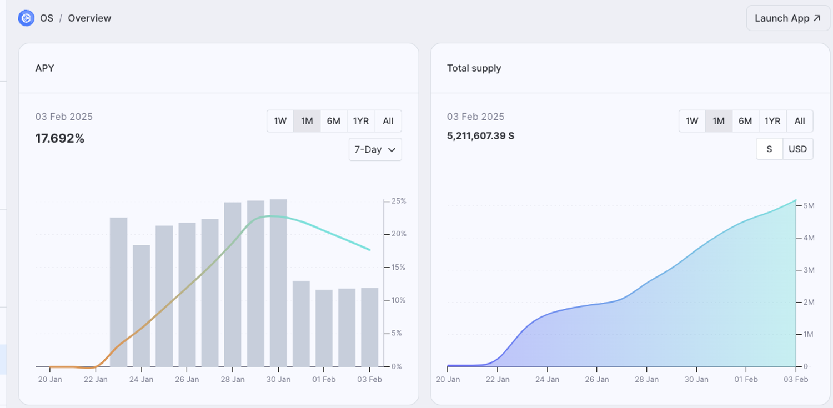This screenshot has height=408, width=833.
Task: Select 6M range on APY chart
Action: click(x=333, y=121)
